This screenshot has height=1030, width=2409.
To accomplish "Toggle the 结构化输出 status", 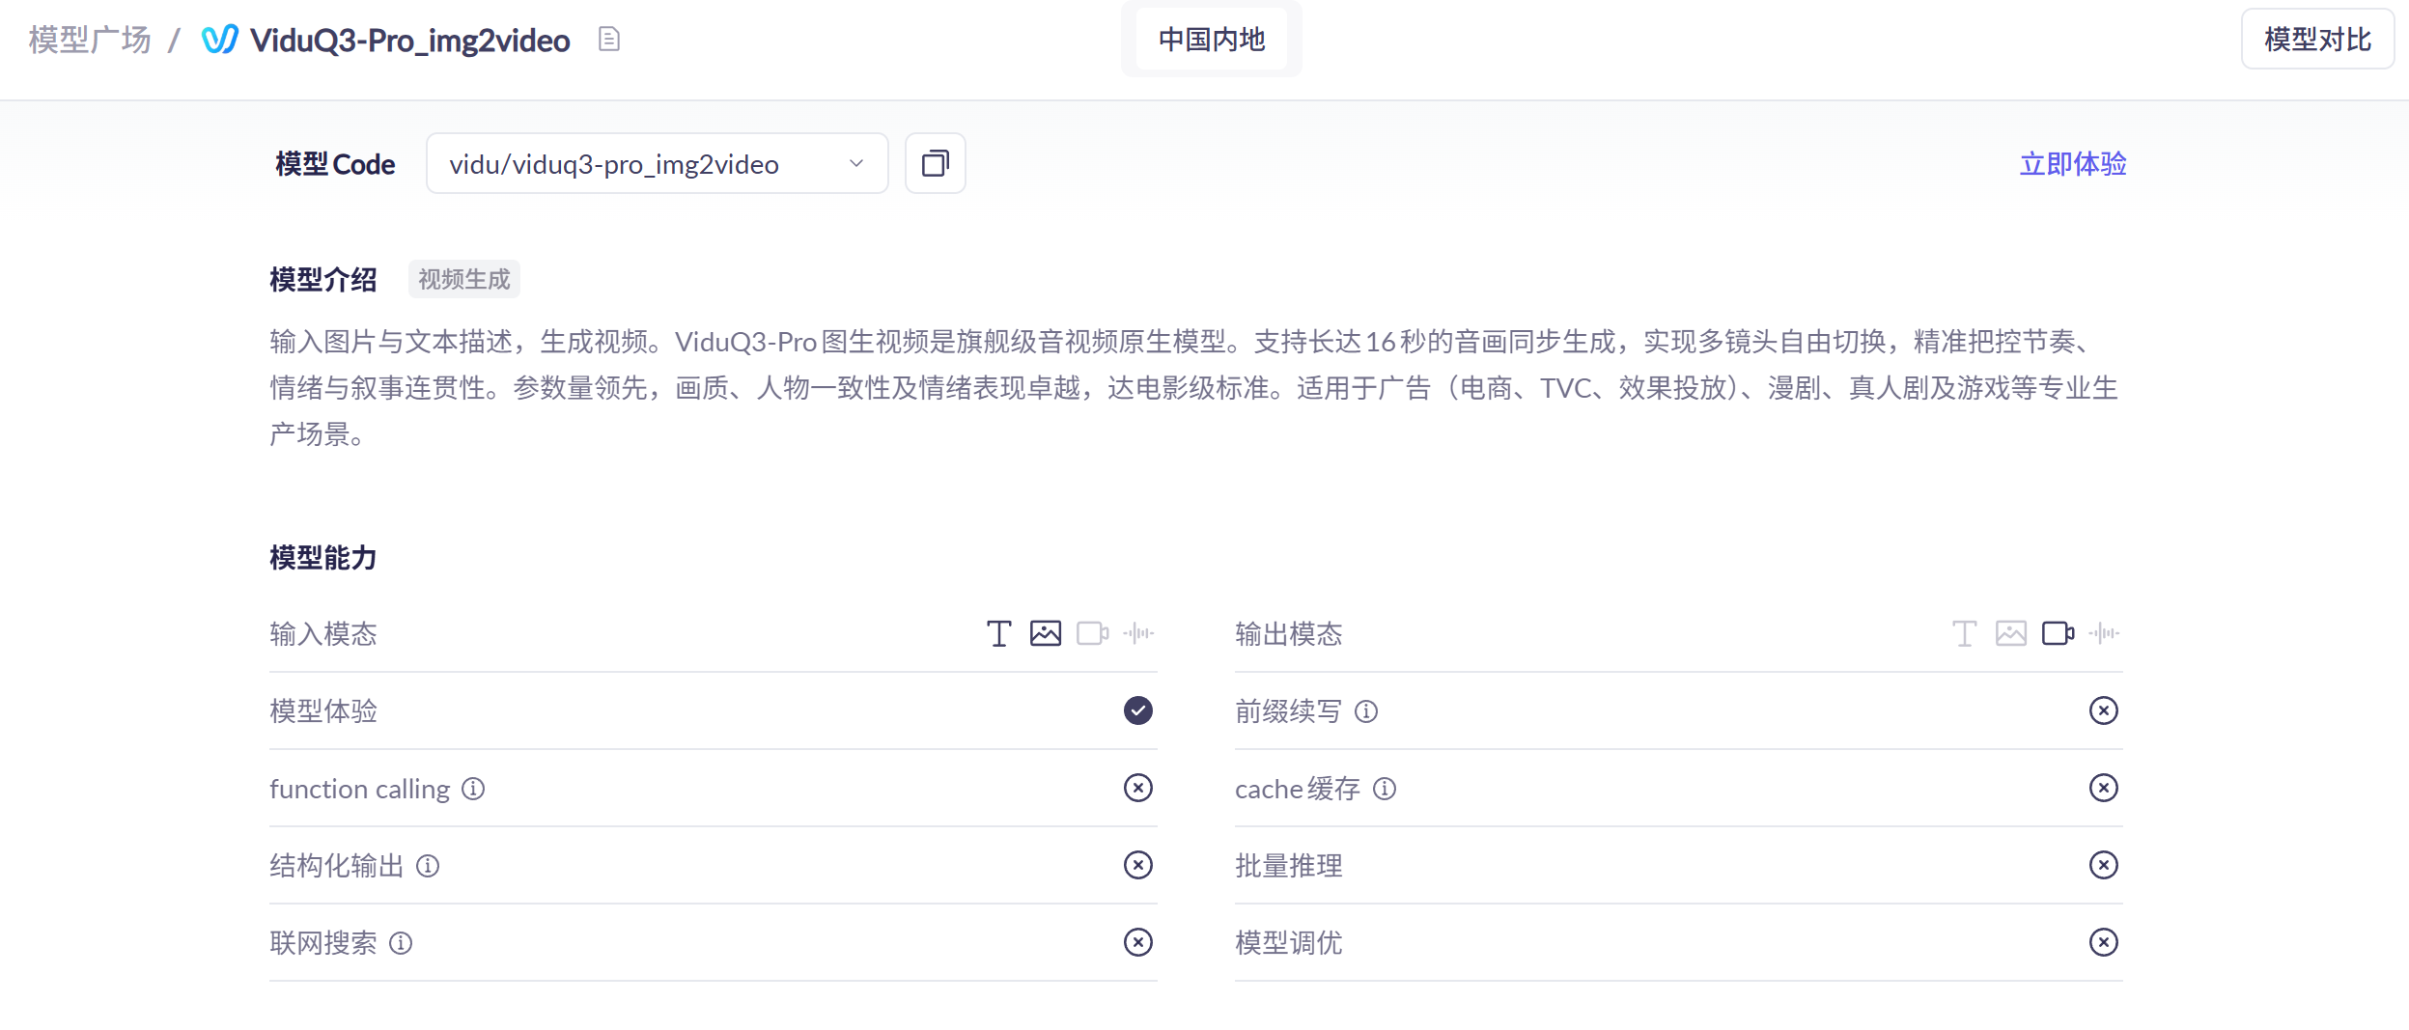I will tap(1138, 865).
